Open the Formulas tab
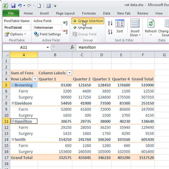The height and width of the screenshot is (169, 169). tap(89, 13)
